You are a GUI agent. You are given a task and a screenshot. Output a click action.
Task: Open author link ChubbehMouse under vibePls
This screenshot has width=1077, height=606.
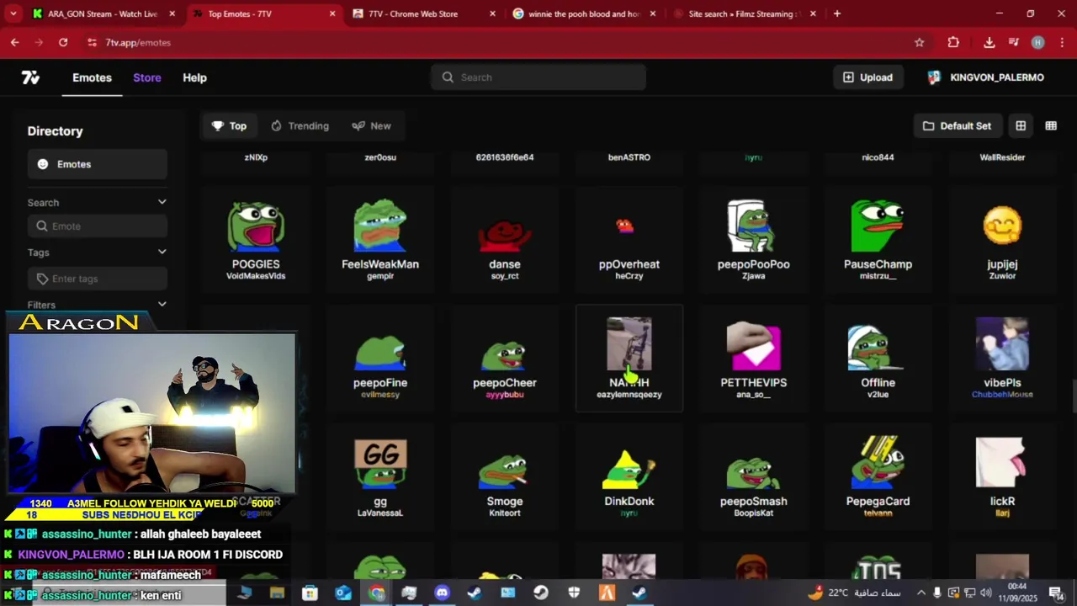1002,395
